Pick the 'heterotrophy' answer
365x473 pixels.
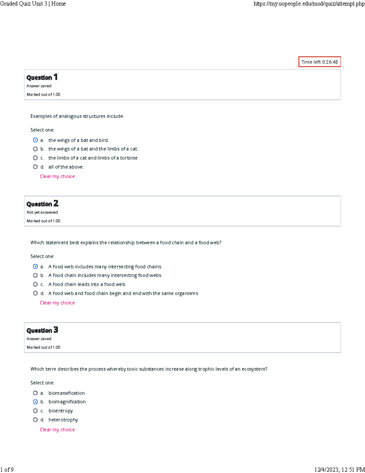tap(35, 420)
